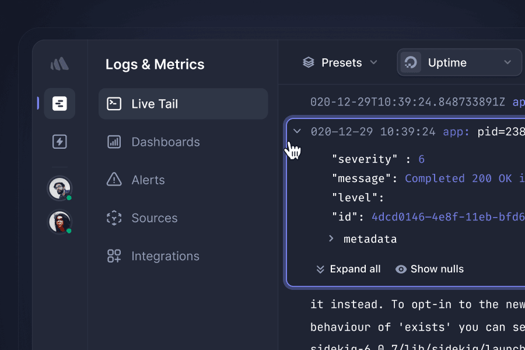Collapse the expanded log entry chevron
This screenshot has width=525, height=350.
pyautogui.click(x=297, y=131)
